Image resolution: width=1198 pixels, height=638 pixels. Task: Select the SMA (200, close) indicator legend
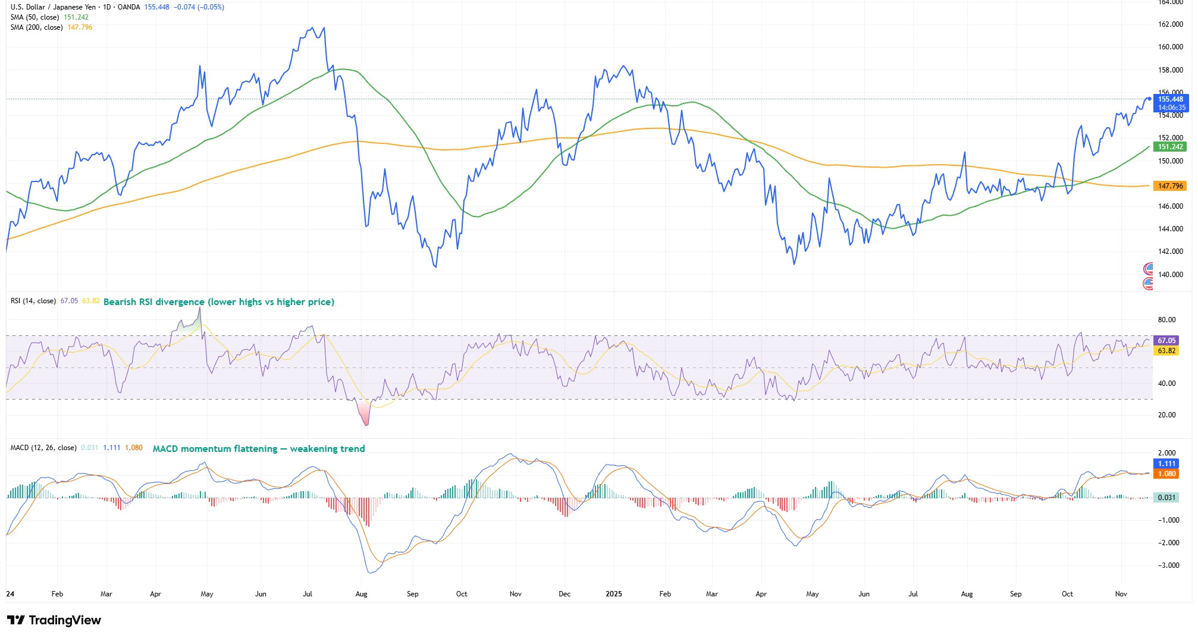(x=36, y=27)
